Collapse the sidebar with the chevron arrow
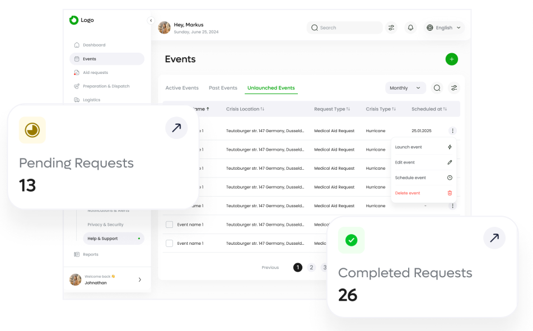This screenshot has height=331, width=533. coord(151,21)
